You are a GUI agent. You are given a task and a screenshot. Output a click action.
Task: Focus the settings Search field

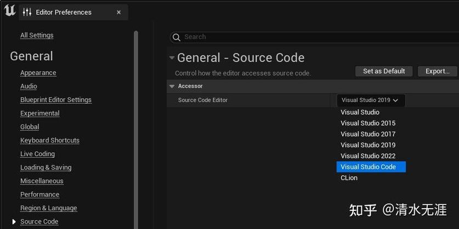[314, 37]
